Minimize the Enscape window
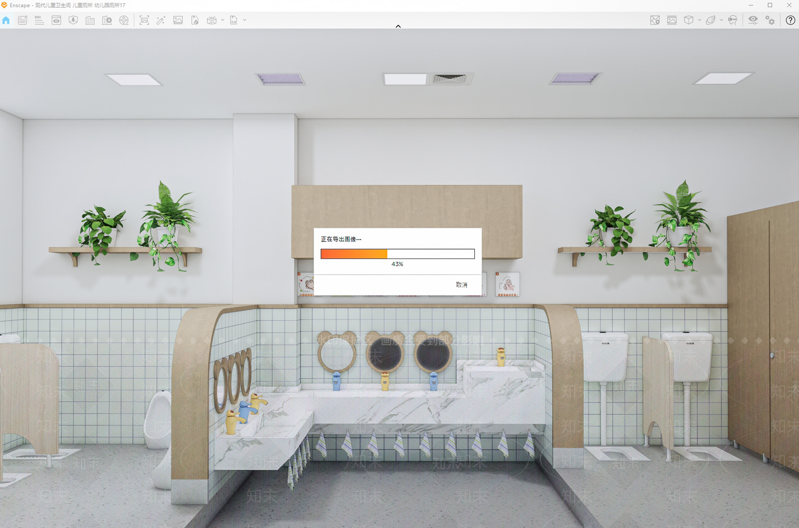 [x=751, y=5]
